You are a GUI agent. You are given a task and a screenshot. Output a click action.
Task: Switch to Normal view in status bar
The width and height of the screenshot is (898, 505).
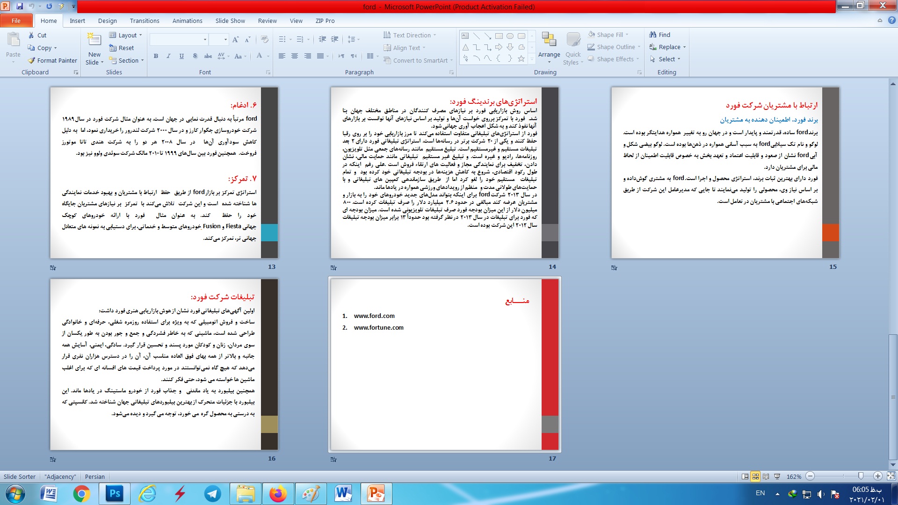point(745,476)
